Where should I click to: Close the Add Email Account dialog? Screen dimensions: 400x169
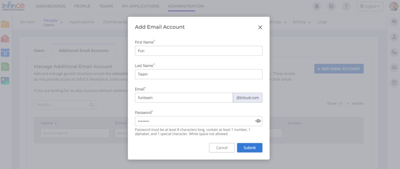260,27
